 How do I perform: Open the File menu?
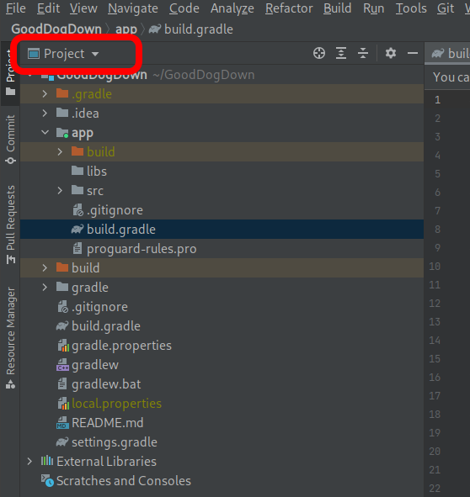tap(16, 8)
